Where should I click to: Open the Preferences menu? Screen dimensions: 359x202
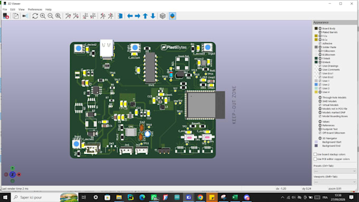point(35,9)
